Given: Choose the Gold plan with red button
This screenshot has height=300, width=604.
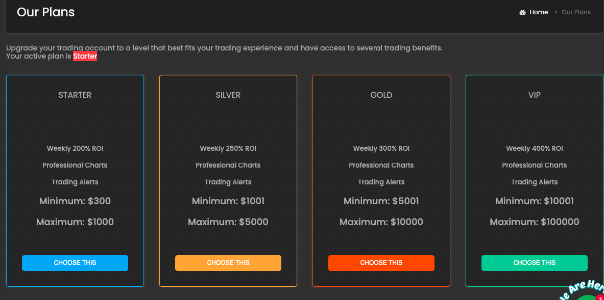Looking at the screenshot, I should click(x=381, y=263).
